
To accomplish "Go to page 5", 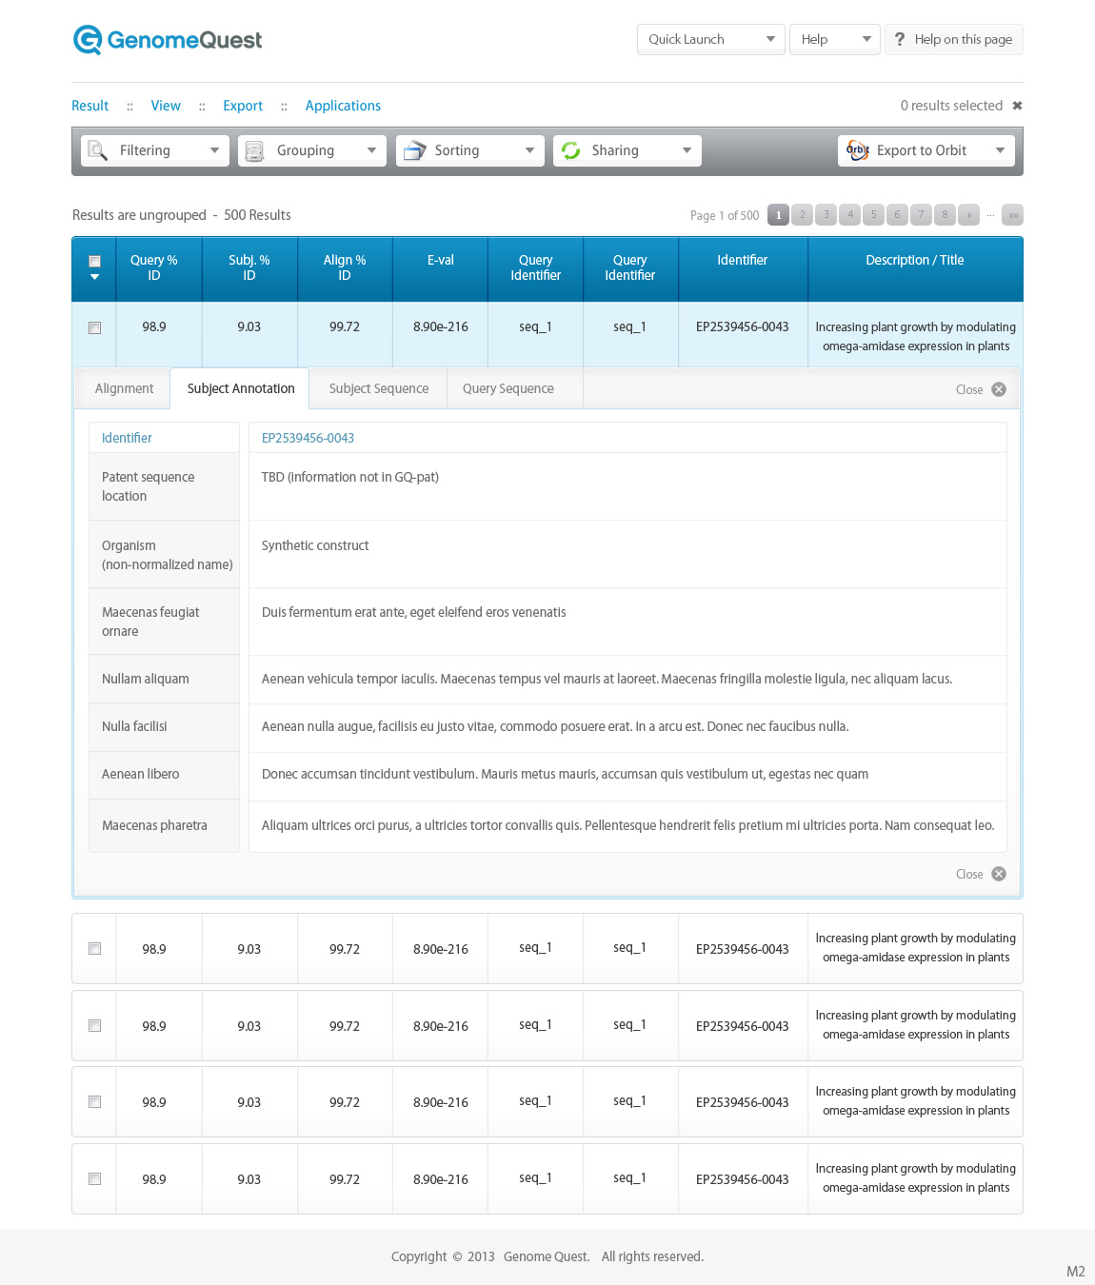I will tap(873, 215).
